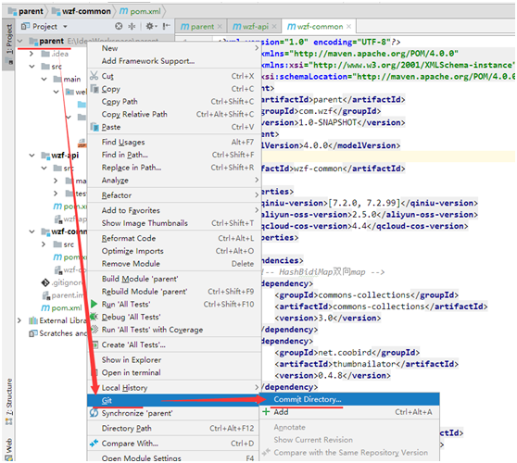Screen dimensions: 517x463
Task: Choose Reformat Code
Action: pos(174,238)
